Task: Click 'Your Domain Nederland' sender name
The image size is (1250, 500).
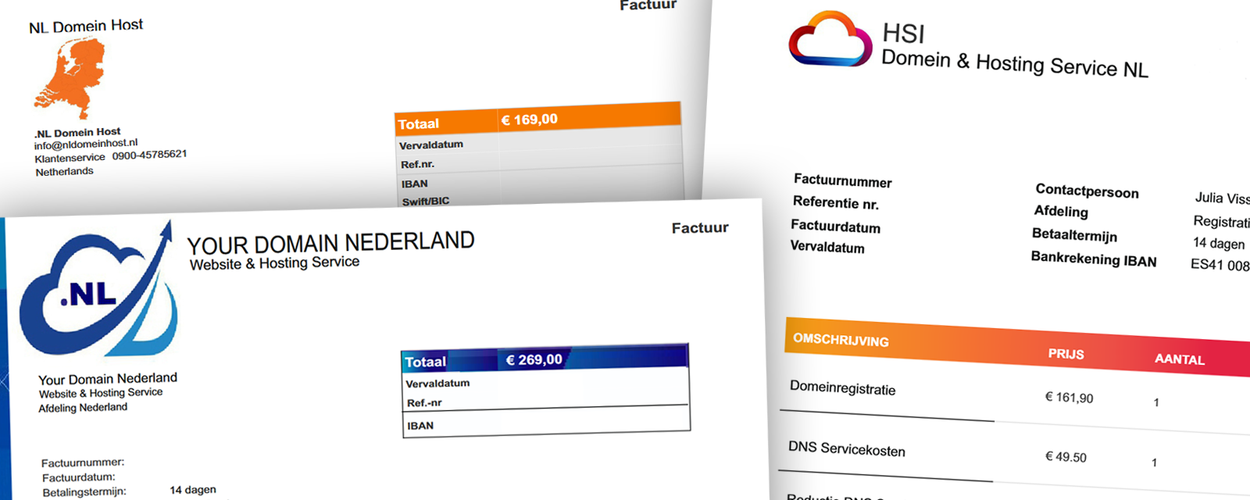Action: click(108, 379)
